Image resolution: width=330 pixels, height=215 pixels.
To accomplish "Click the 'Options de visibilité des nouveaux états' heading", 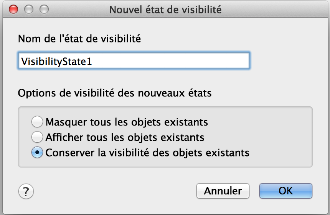I will coord(115,93).
